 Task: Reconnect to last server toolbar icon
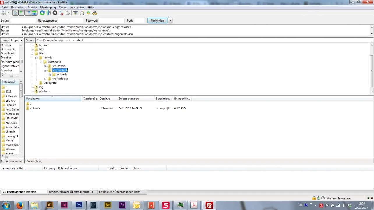[x=68, y=13]
